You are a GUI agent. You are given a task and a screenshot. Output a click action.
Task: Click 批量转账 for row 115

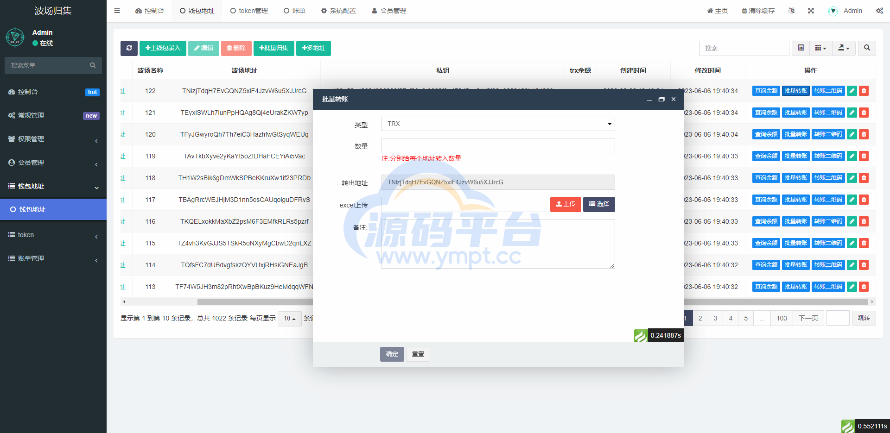click(796, 243)
